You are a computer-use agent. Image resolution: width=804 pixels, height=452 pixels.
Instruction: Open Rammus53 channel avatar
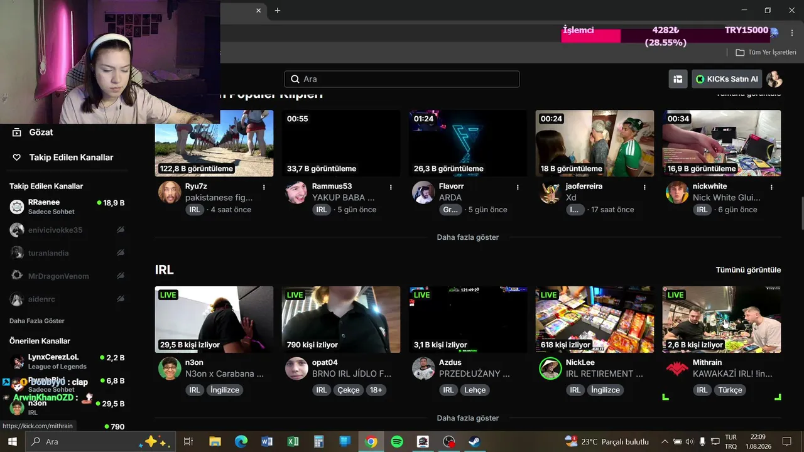[296, 192]
